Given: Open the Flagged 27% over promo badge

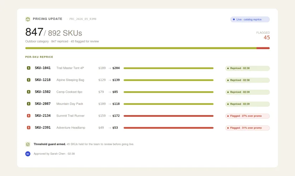Looking at the screenshot, I should [x=247, y=116].
